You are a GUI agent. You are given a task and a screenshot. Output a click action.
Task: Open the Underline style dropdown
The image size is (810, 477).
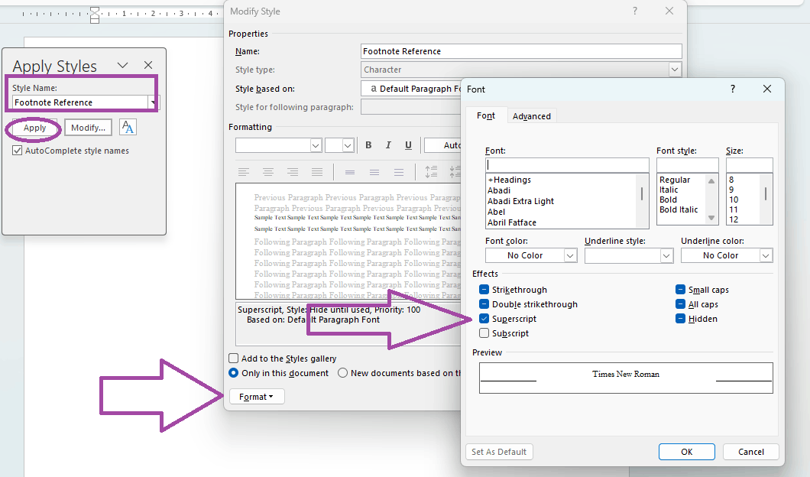click(x=666, y=255)
